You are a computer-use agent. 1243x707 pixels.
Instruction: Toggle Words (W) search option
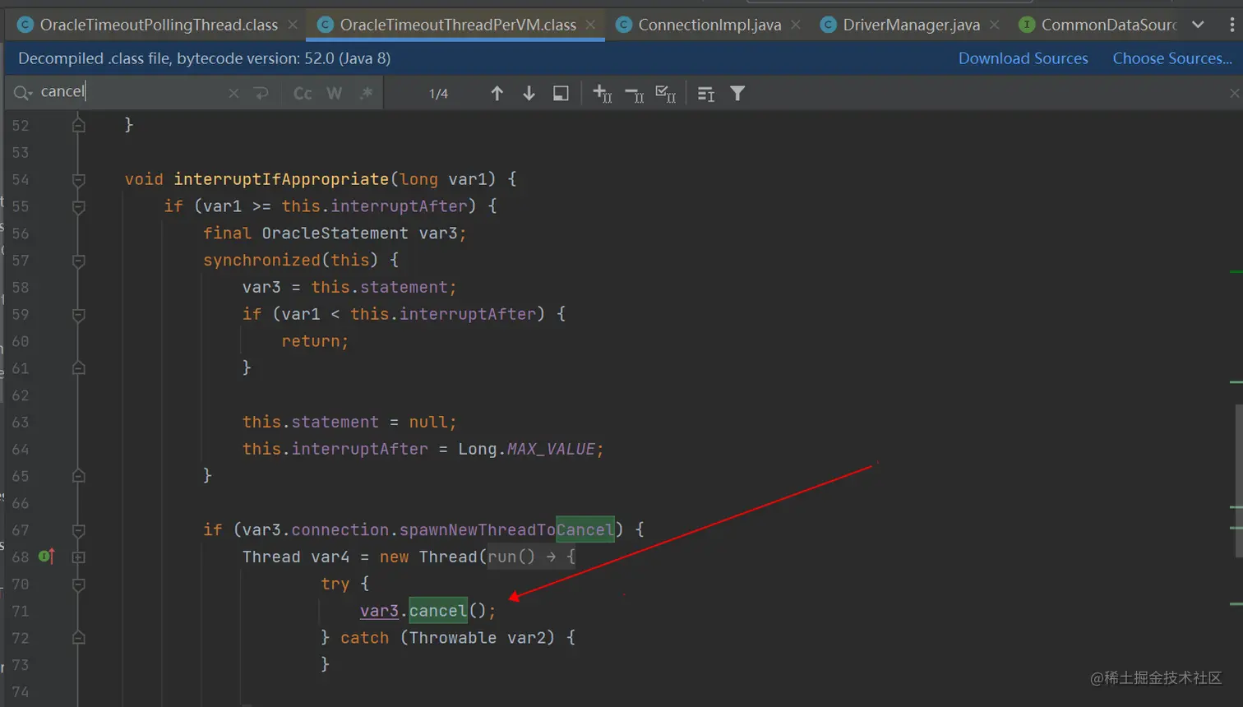(334, 94)
